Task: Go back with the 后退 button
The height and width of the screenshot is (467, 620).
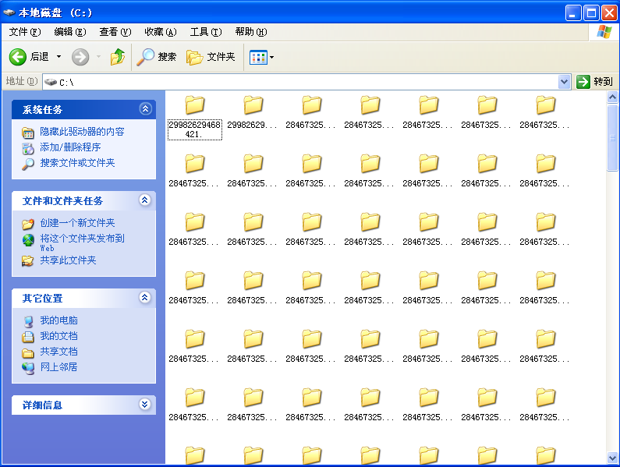Action: click(x=29, y=57)
